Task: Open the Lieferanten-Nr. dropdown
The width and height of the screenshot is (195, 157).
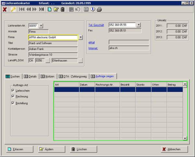Action: pos(41,26)
